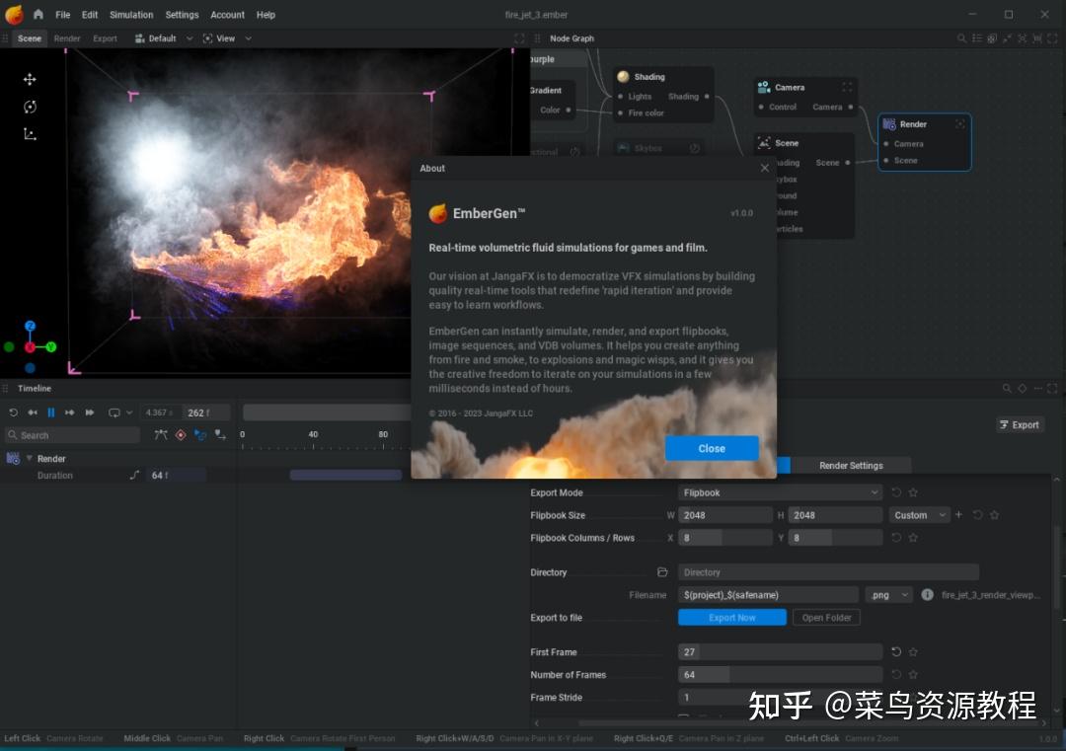Click the Export Now button
Screen dimensions: 1066x751
731,617
